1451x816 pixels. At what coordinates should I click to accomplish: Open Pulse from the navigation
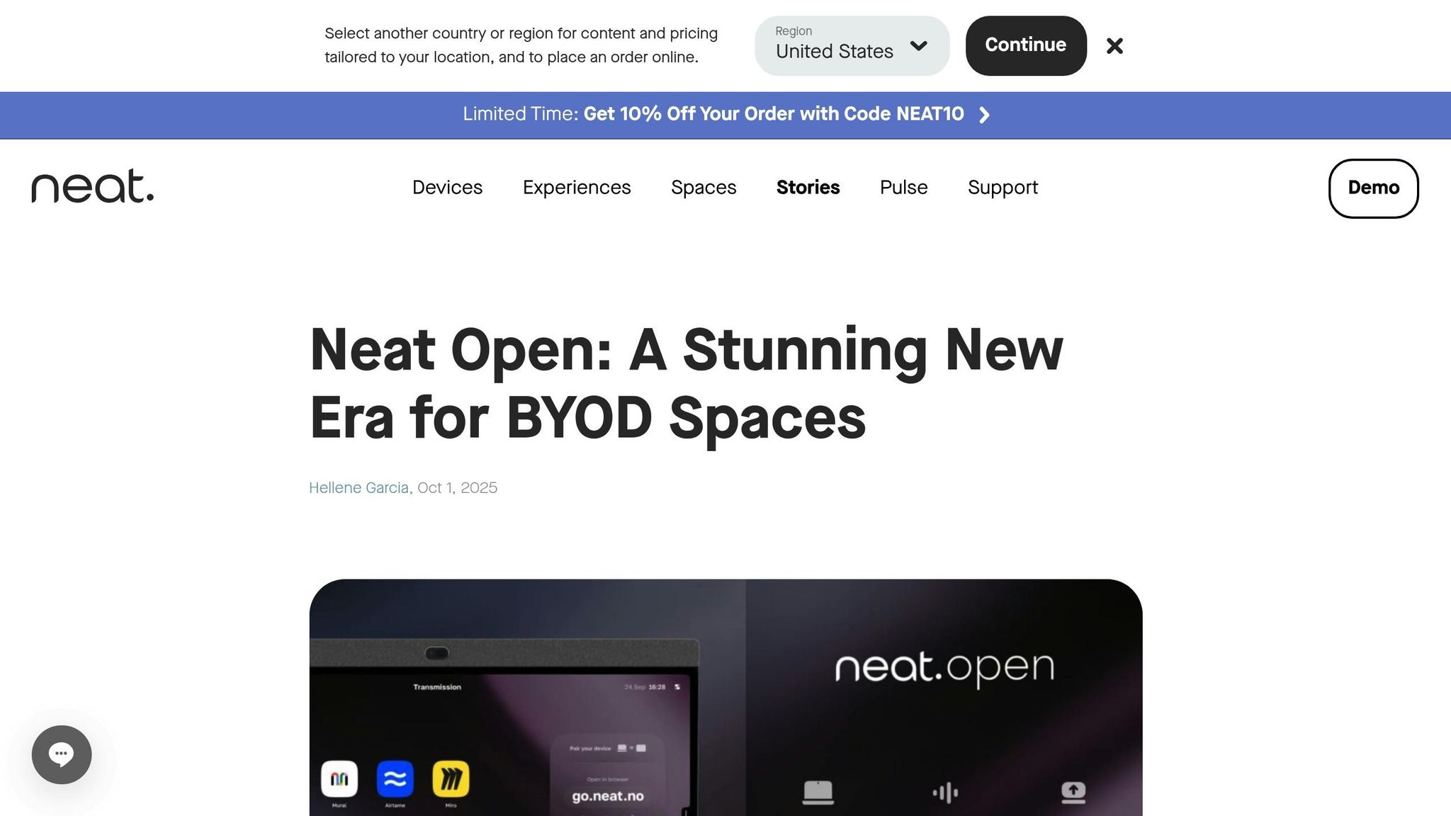(x=903, y=188)
